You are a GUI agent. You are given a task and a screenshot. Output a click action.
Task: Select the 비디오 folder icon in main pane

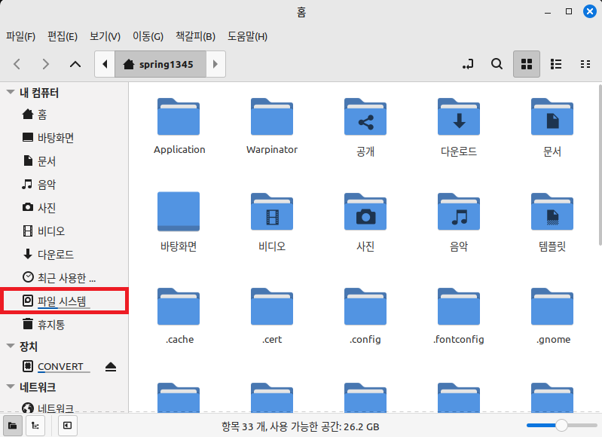click(x=272, y=212)
